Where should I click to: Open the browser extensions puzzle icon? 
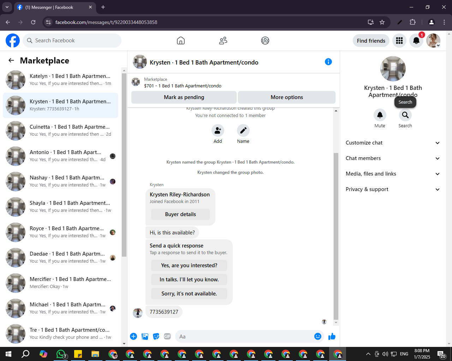pyautogui.click(x=412, y=22)
